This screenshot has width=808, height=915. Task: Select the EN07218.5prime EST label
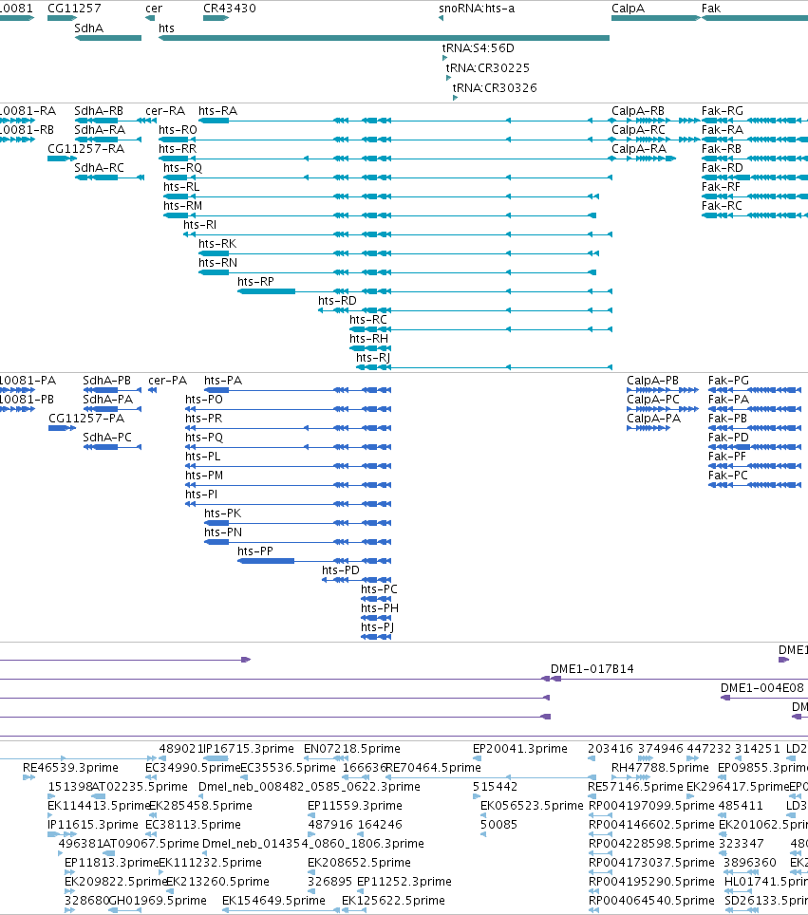tap(352, 748)
